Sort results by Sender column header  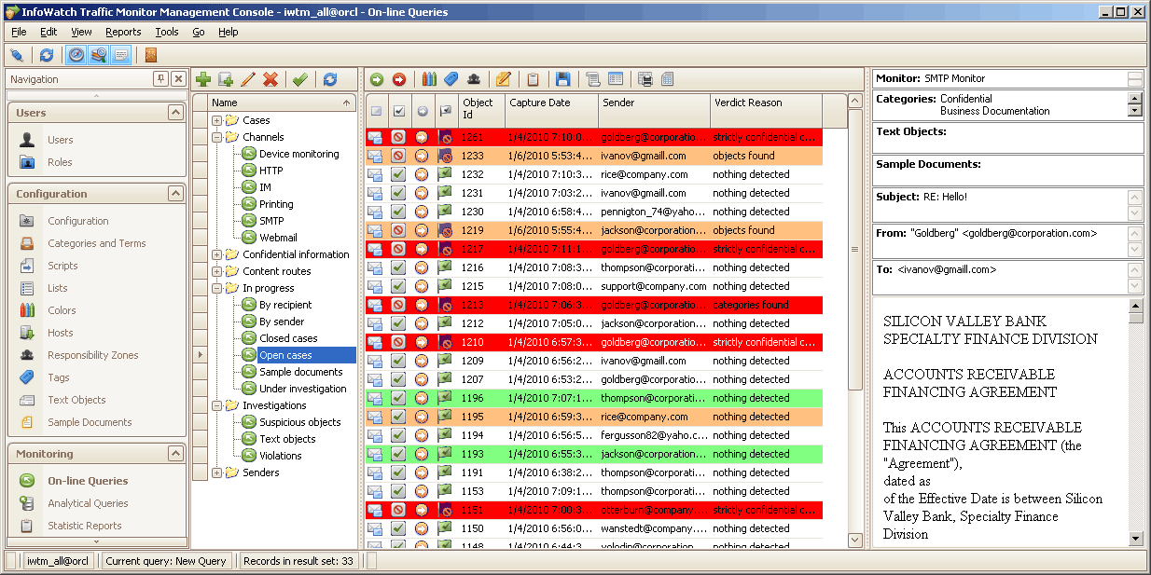pos(654,110)
